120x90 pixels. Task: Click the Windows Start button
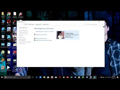coord(2,77)
